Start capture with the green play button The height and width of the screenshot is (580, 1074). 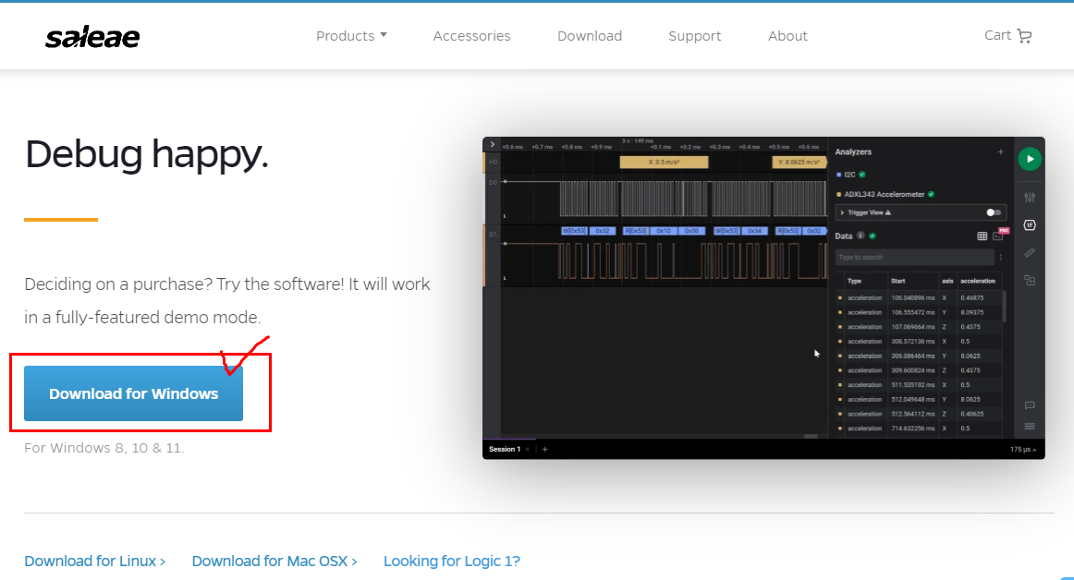[1030, 159]
